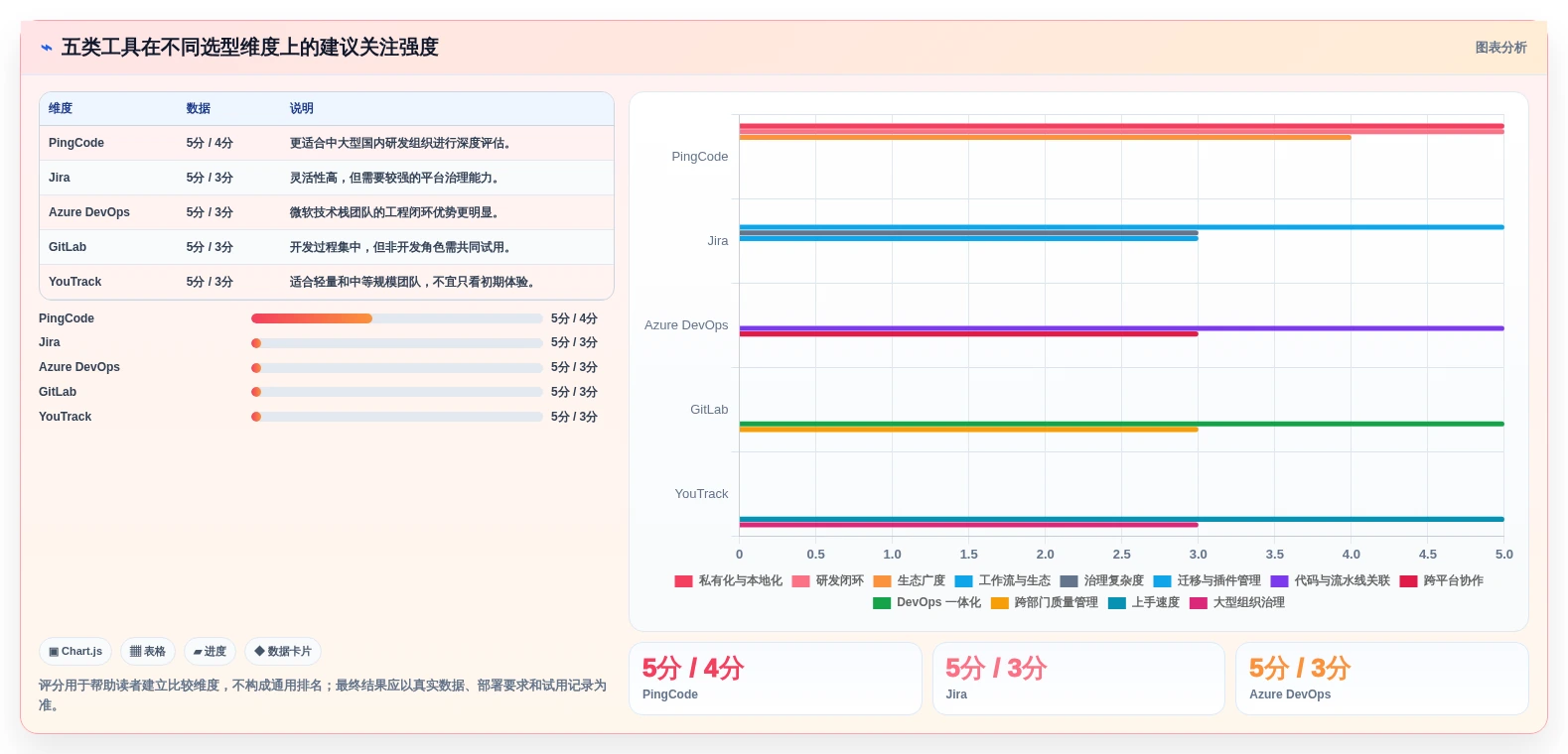Viewport: 1568px width, 754px height.
Task: Click 开发过程集中 description for GitLab
Action: 400,247
